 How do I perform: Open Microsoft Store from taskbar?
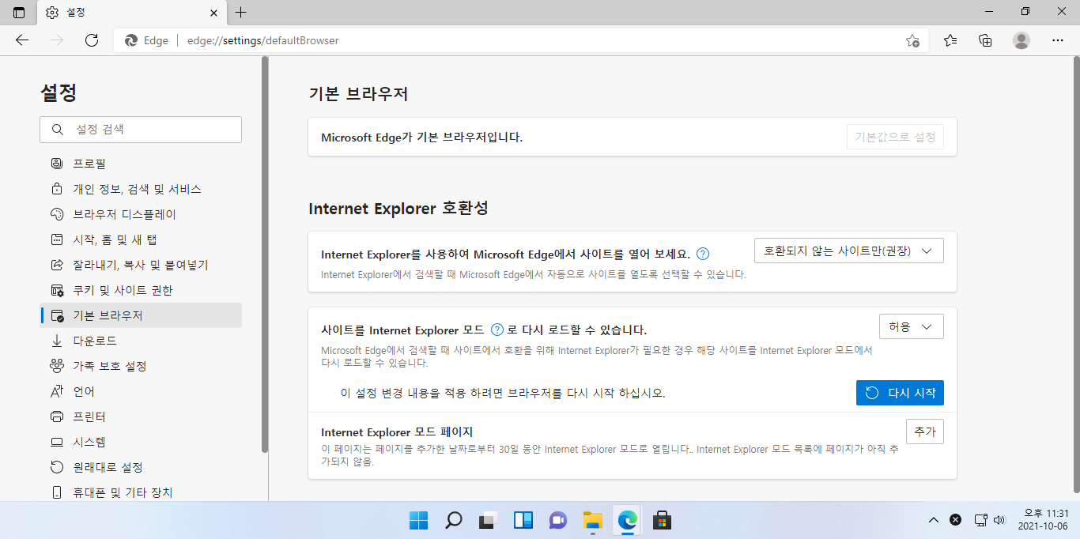(x=662, y=520)
